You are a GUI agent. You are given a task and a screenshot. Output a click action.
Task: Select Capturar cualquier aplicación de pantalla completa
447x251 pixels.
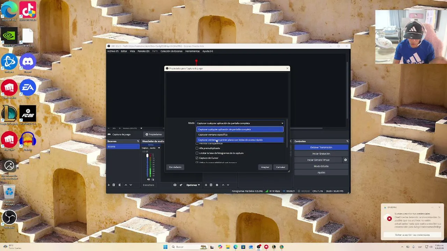click(240, 129)
